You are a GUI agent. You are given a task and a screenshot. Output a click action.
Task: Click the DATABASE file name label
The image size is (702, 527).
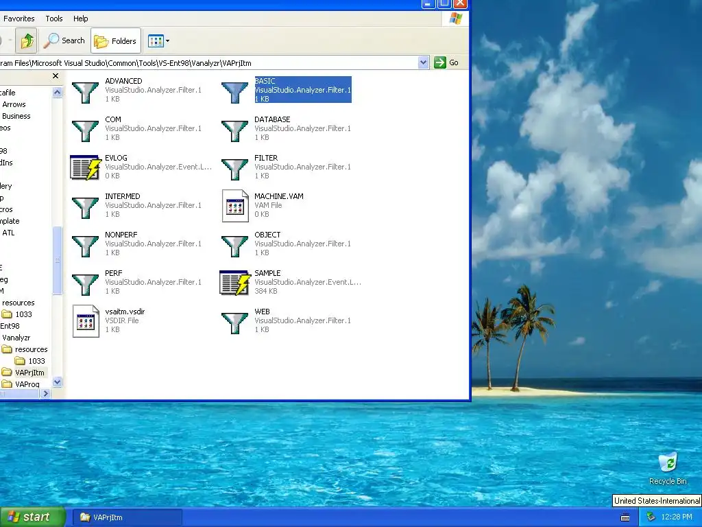(272, 119)
